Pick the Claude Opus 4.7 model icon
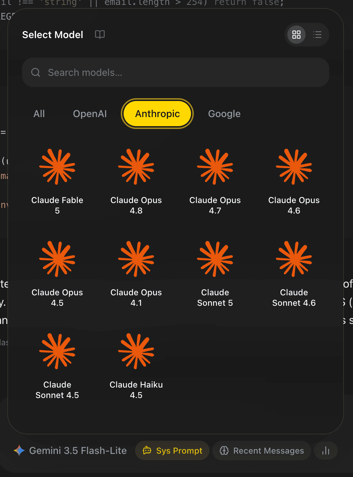 pyautogui.click(x=215, y=167)
